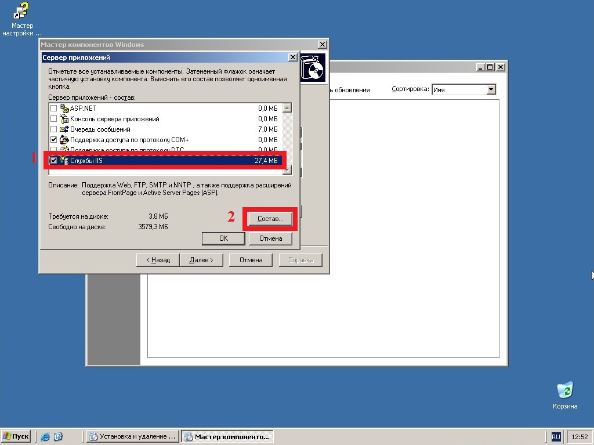Click the Службы IIS component icon
The width and height of the screenshot is (594, 445).
click(x=64, y=161)
